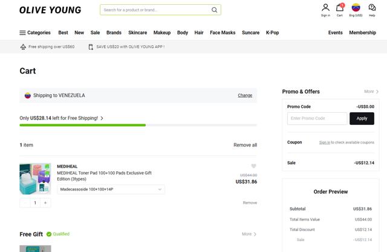Open the Hair menu
387x252 pixels.
pos(199,33)
